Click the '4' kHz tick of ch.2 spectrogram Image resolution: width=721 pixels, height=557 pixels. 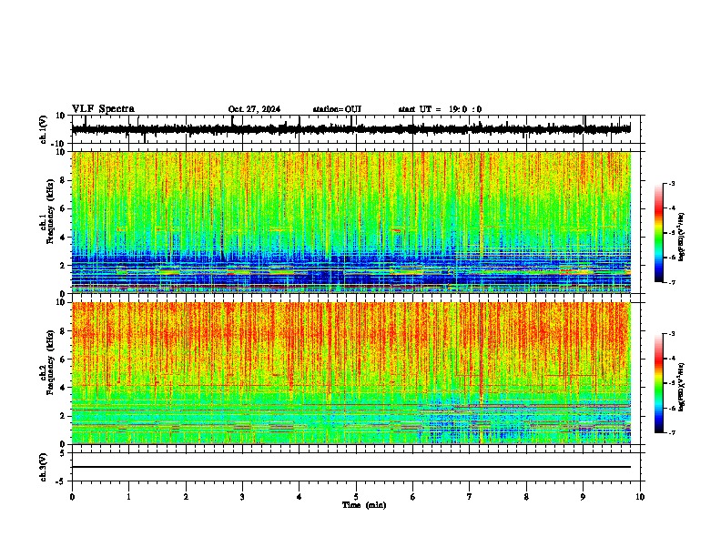63,388
